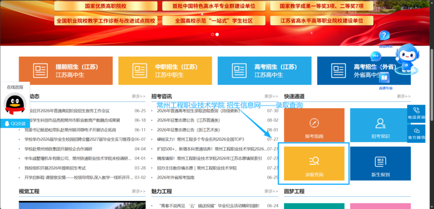Click the 圆梦工程 section heading

coord(294,191)
